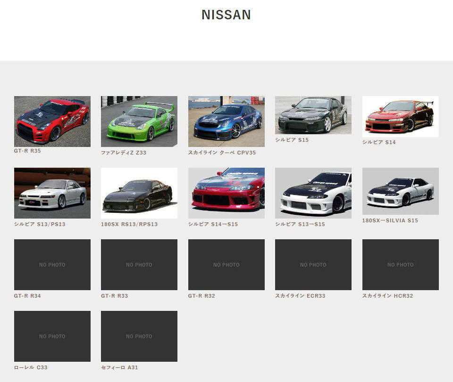Click the GT-R R32 no-photo placeholder
Screen dimensions: 453x382
[x=226, y=264]
